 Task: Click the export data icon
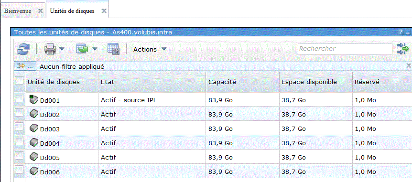pos(83,49)
